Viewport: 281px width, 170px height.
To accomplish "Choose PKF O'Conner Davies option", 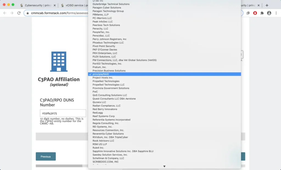I will tap(164, 50).
